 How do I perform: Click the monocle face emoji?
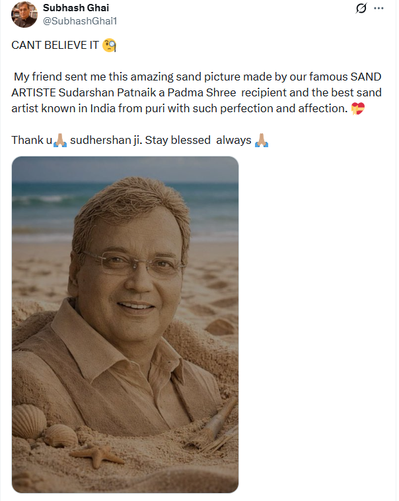pos(110,46)
